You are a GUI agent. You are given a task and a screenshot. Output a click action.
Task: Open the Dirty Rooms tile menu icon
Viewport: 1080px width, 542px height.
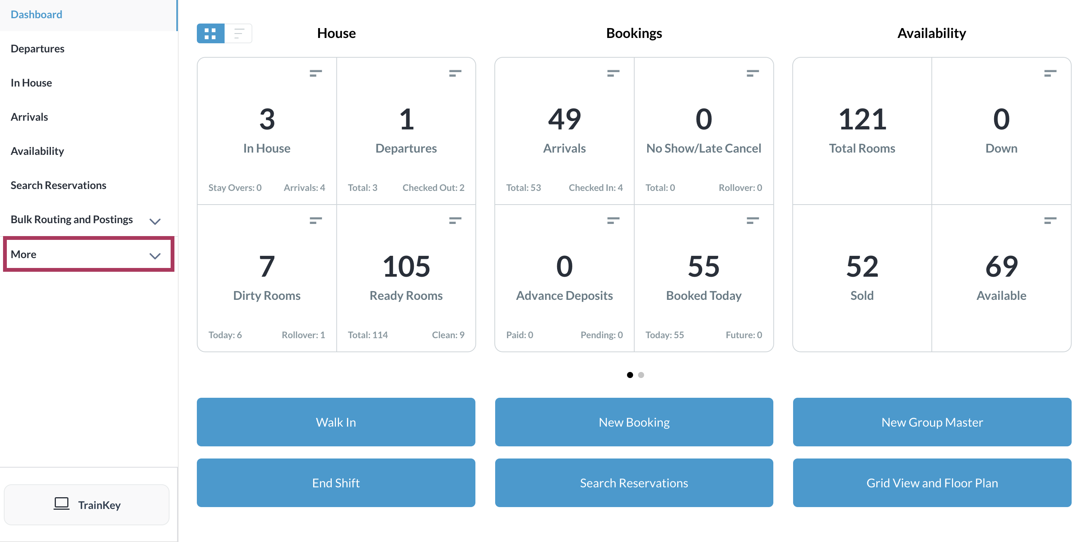pos(315,220)
